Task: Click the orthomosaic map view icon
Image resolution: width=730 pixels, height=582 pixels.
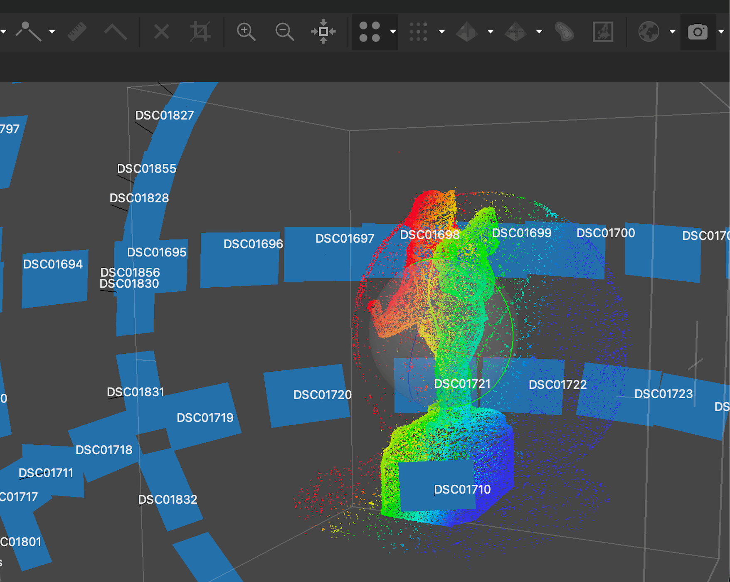Action: pos(603,32)
